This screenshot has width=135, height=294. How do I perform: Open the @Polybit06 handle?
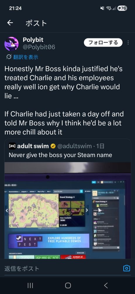39,47
